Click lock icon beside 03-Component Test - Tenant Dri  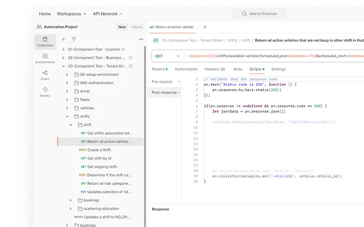[131, 66]
